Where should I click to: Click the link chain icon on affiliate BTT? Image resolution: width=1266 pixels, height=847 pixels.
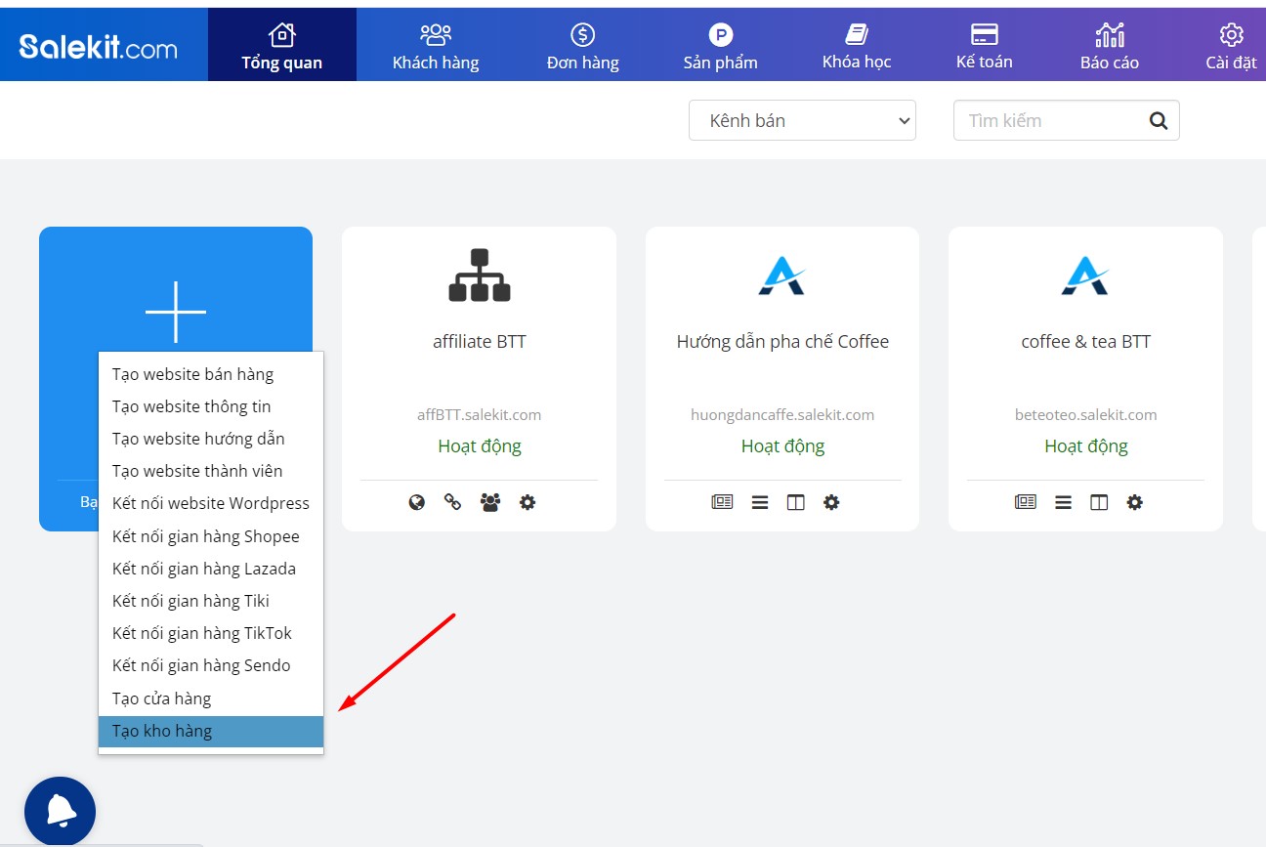tap(453, 503)
